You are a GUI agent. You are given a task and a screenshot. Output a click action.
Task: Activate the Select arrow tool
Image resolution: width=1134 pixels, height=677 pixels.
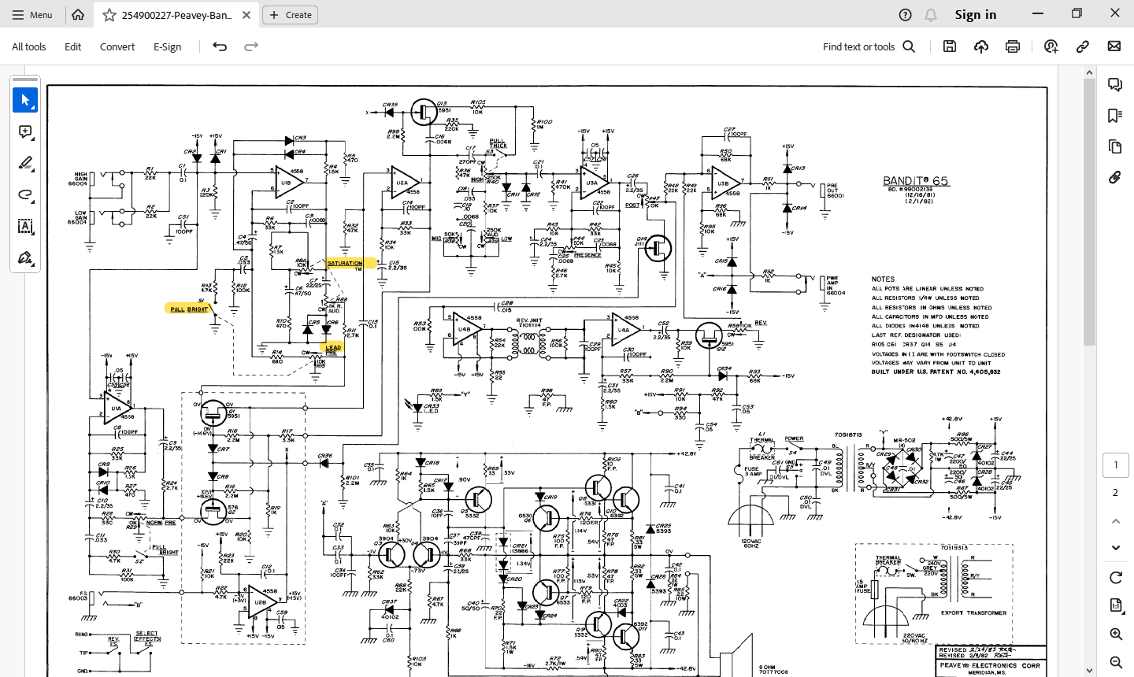point(25,100)
